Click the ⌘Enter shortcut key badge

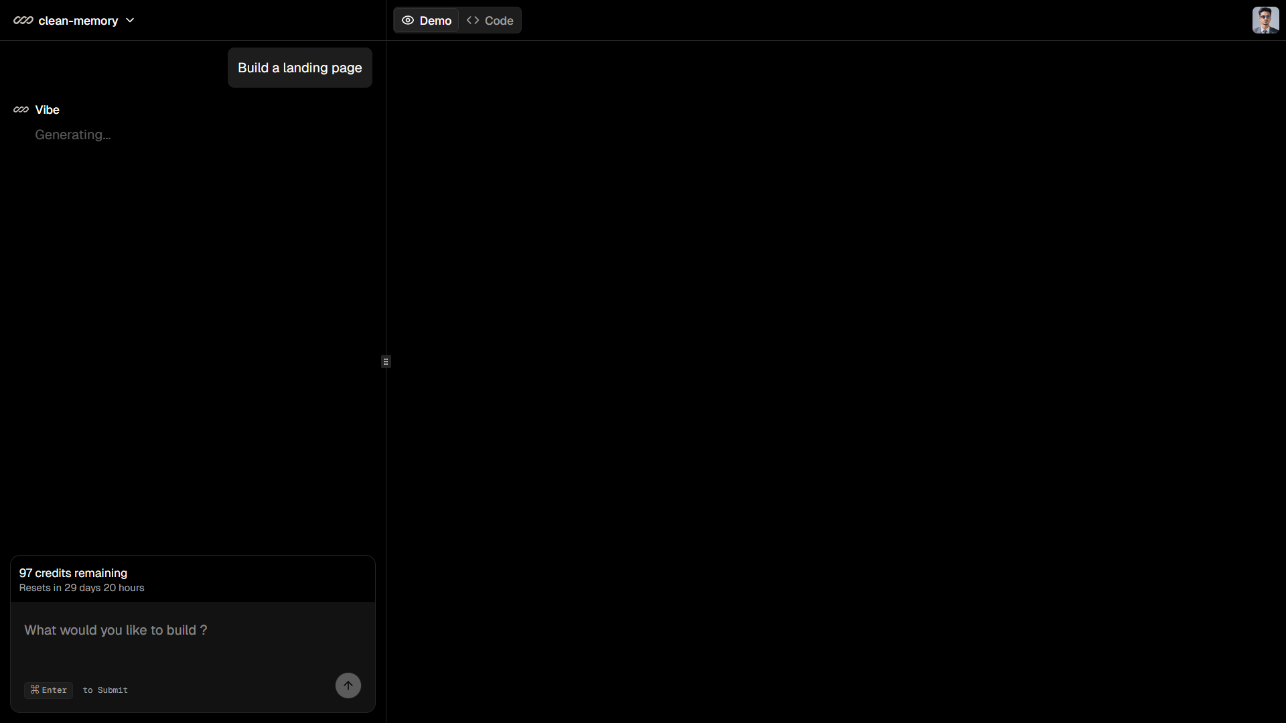48,690
